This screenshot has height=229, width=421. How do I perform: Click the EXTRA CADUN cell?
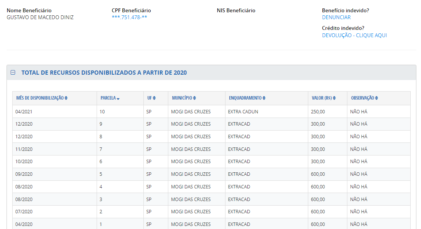[243, 111]
